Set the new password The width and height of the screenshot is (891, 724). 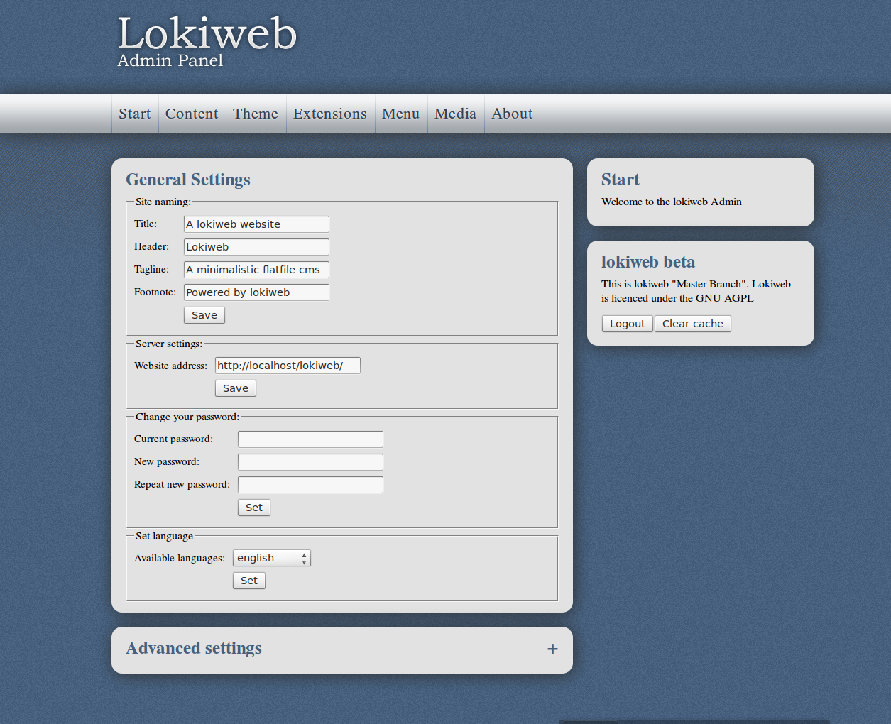(x=253, y=507)
